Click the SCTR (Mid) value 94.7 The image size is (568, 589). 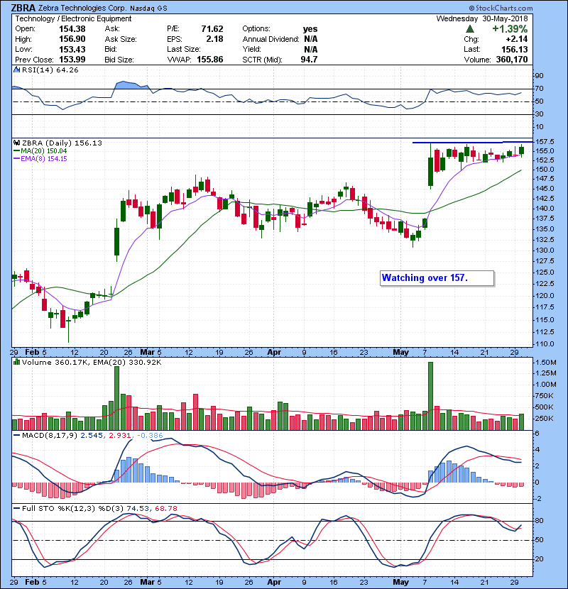(x=309, y=60)
